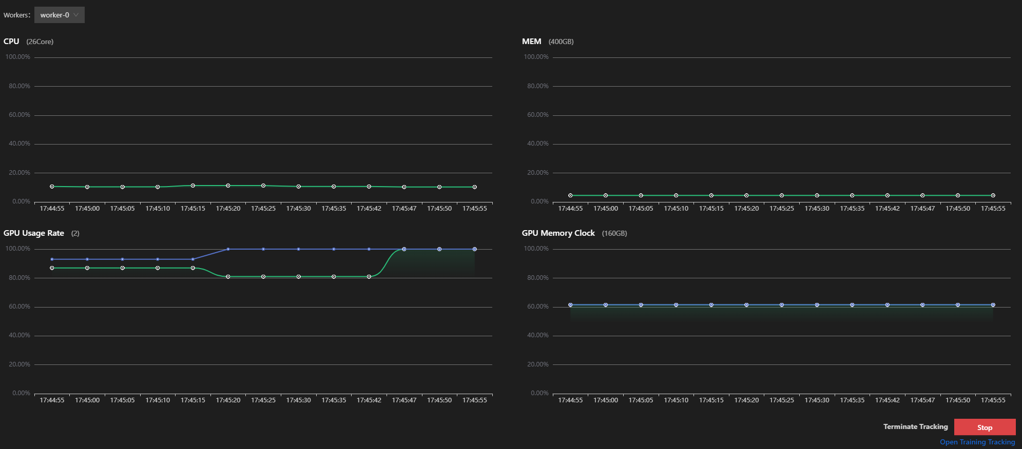Select GPU Memory Clock point at 17:45:25
This screenshot has height=449, width=1022.
point(782,305)
